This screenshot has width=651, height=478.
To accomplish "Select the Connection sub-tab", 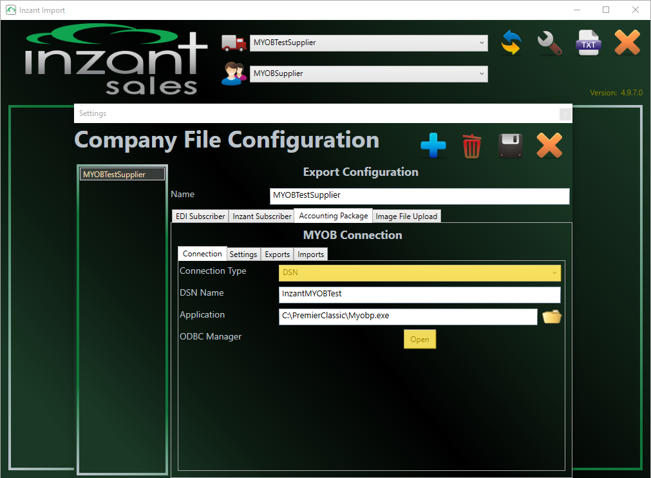I will click(202, 253).
